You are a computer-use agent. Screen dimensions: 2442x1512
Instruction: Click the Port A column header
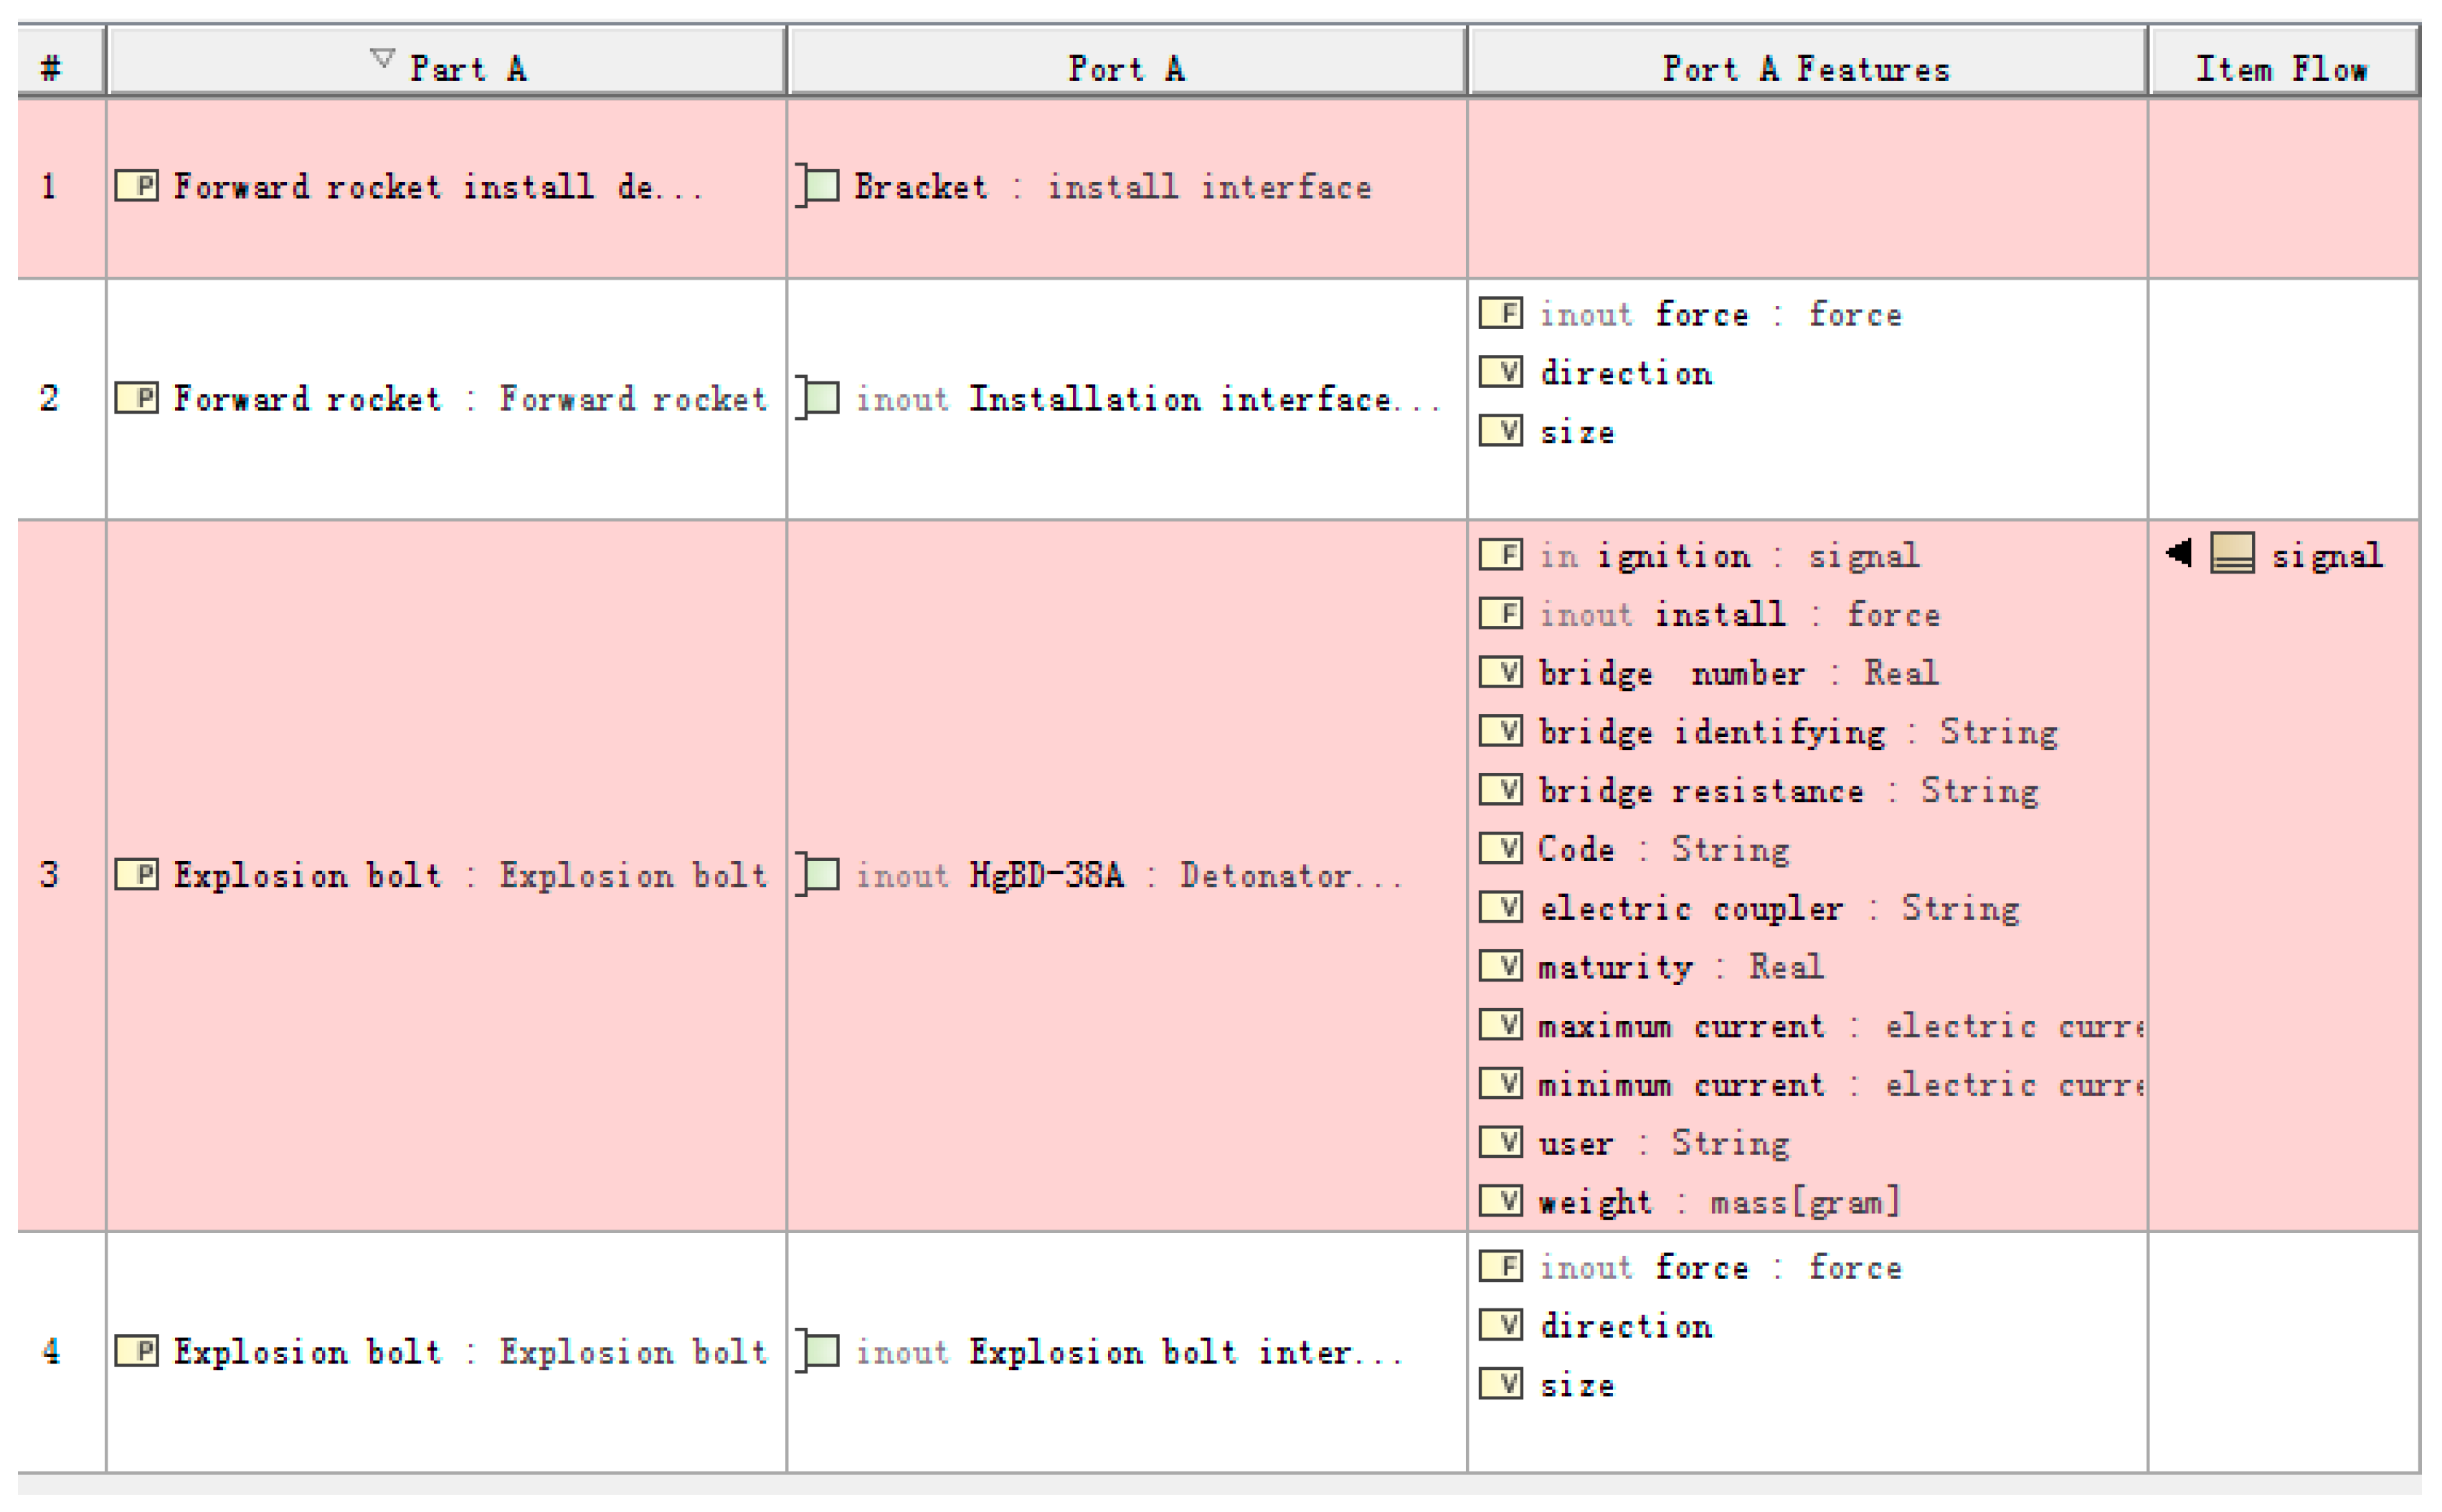coord(1125,68)
